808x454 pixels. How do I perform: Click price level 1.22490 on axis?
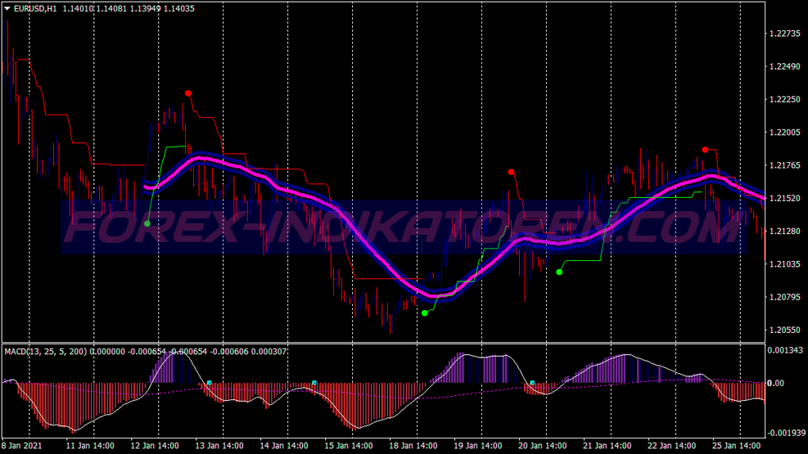pyautogui.click(x=785, y=66)
